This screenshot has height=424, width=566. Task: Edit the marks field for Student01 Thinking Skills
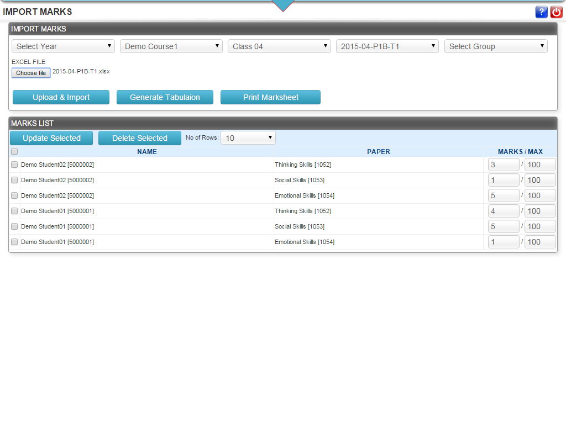tap(504, 211)
